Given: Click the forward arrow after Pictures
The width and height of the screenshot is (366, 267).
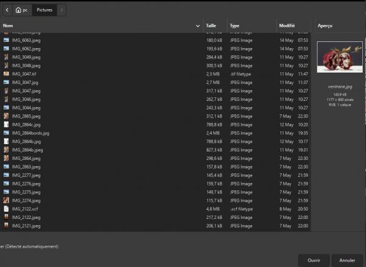Looking at the screenshot, I should point(62,10).
